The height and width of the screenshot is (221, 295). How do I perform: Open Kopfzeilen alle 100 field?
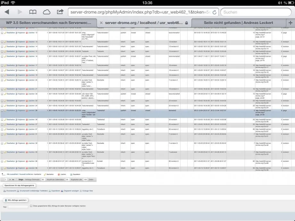tap(85, 180)
